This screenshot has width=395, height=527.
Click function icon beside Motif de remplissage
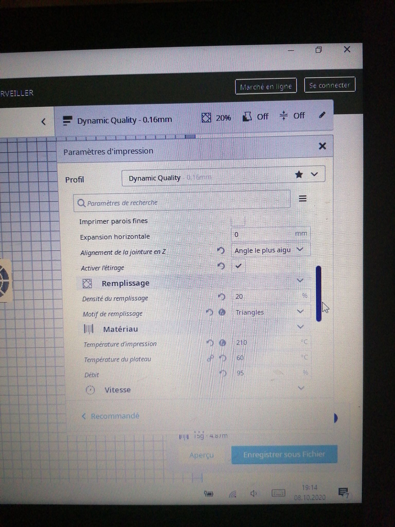[222, 312]
